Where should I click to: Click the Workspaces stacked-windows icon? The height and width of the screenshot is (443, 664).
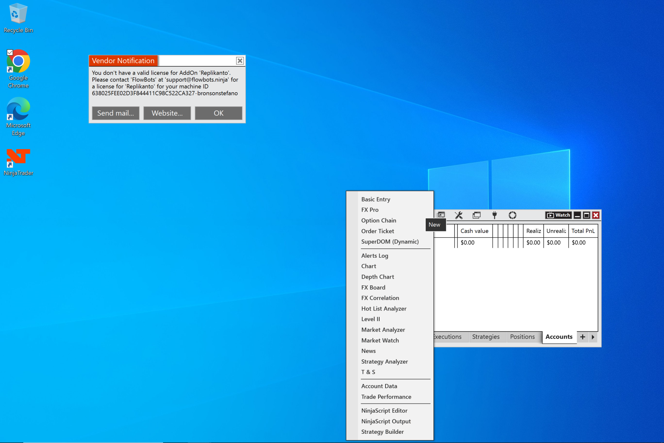point(477,215)
